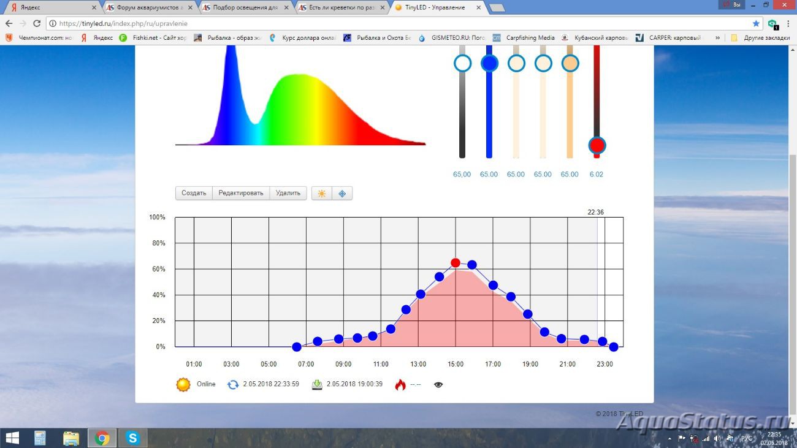
Task: Click the Online sun status icon
Action: point(183,385)
